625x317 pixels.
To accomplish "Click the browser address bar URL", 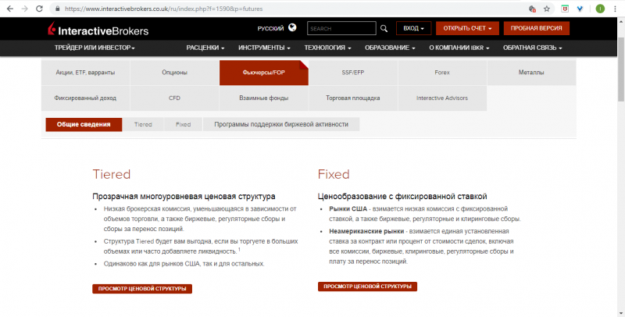I will [x=164, y=9].
